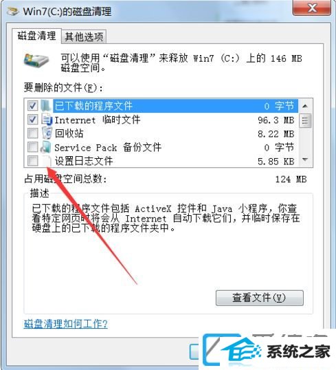Click the scrollbar grip thumb icon
Image resolution: width=336 pixels, height=370 pixels.
click(305, 120)
